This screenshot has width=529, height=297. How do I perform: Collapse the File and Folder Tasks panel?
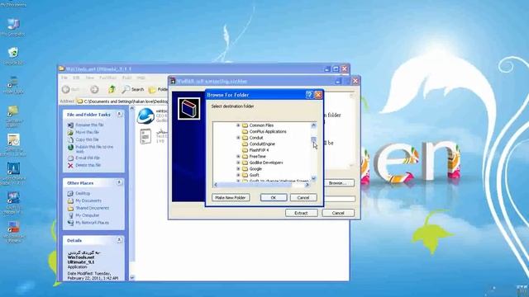point(119,115)
